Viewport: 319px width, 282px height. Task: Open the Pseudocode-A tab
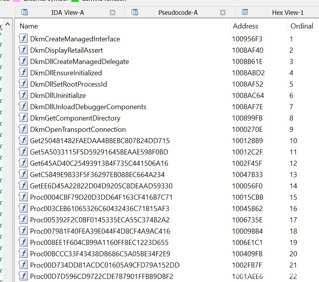coord(178,12)
